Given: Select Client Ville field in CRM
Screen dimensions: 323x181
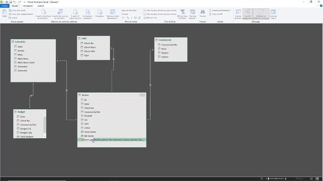Looking at the screenshot, I should 89,51.
